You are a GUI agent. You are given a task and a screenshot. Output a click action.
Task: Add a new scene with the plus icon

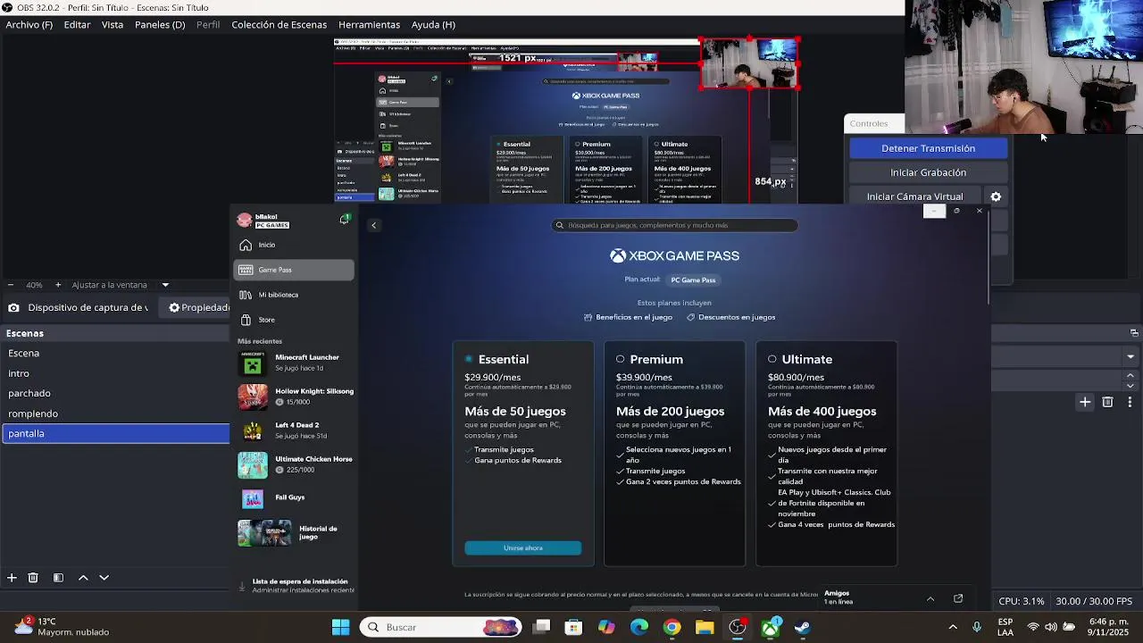[x=12, y=578]
